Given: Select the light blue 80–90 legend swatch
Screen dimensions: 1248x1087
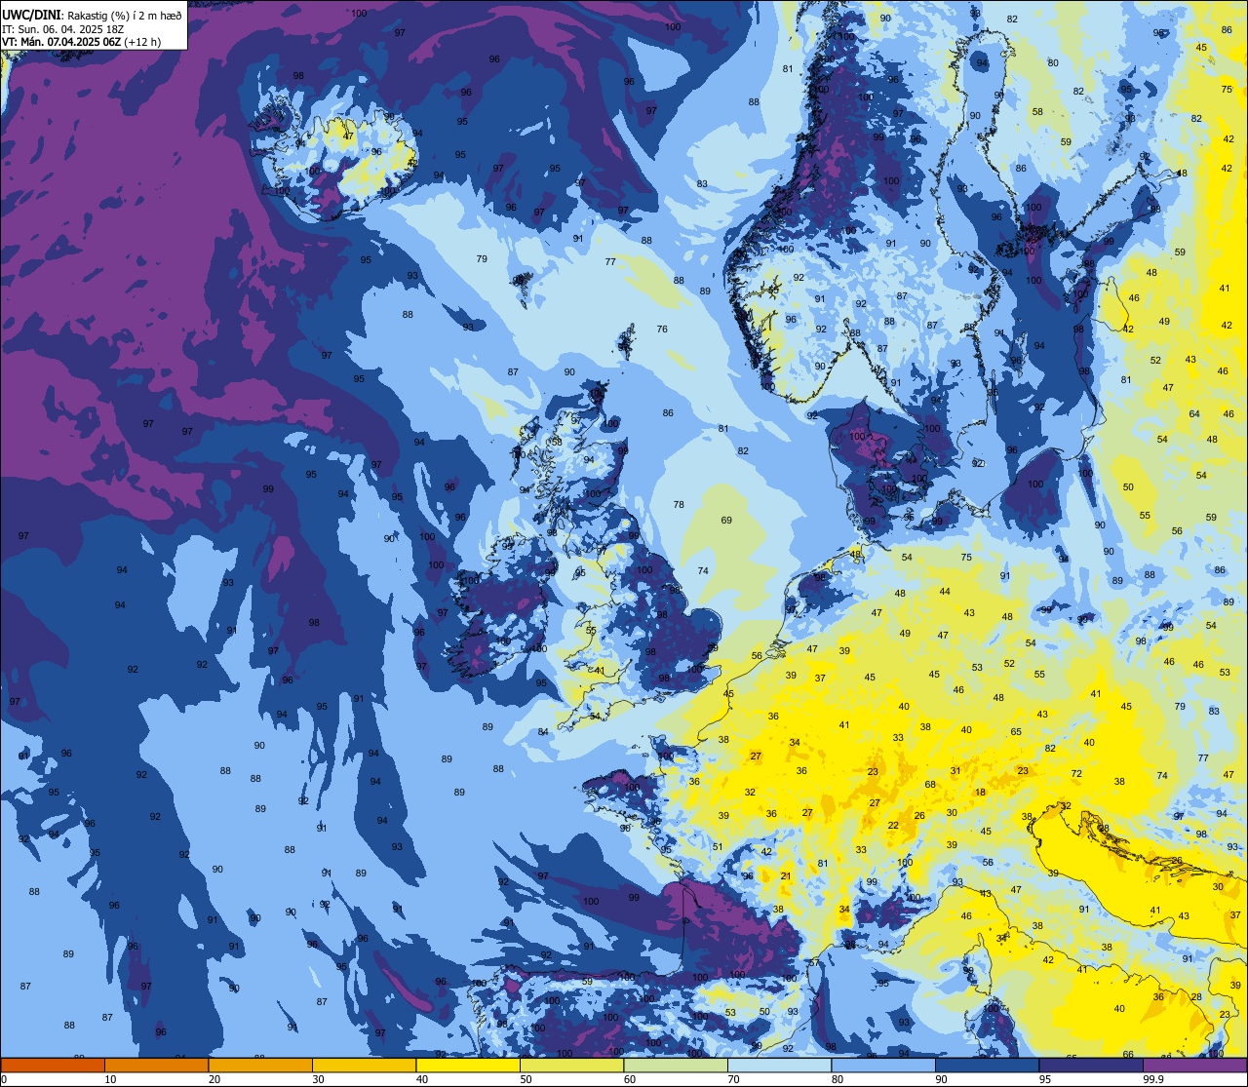Looking at the screenshot, I should point(883,1065).
